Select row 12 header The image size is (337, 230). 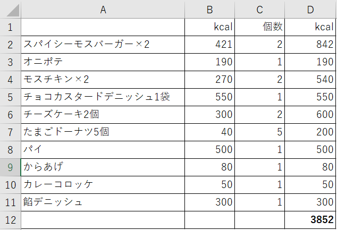point(10,220)
